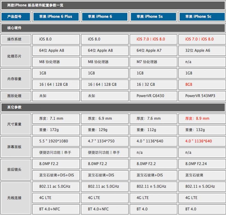Click "n/a" in the iPhone 5c 处理芯片 row

[188, 62]
